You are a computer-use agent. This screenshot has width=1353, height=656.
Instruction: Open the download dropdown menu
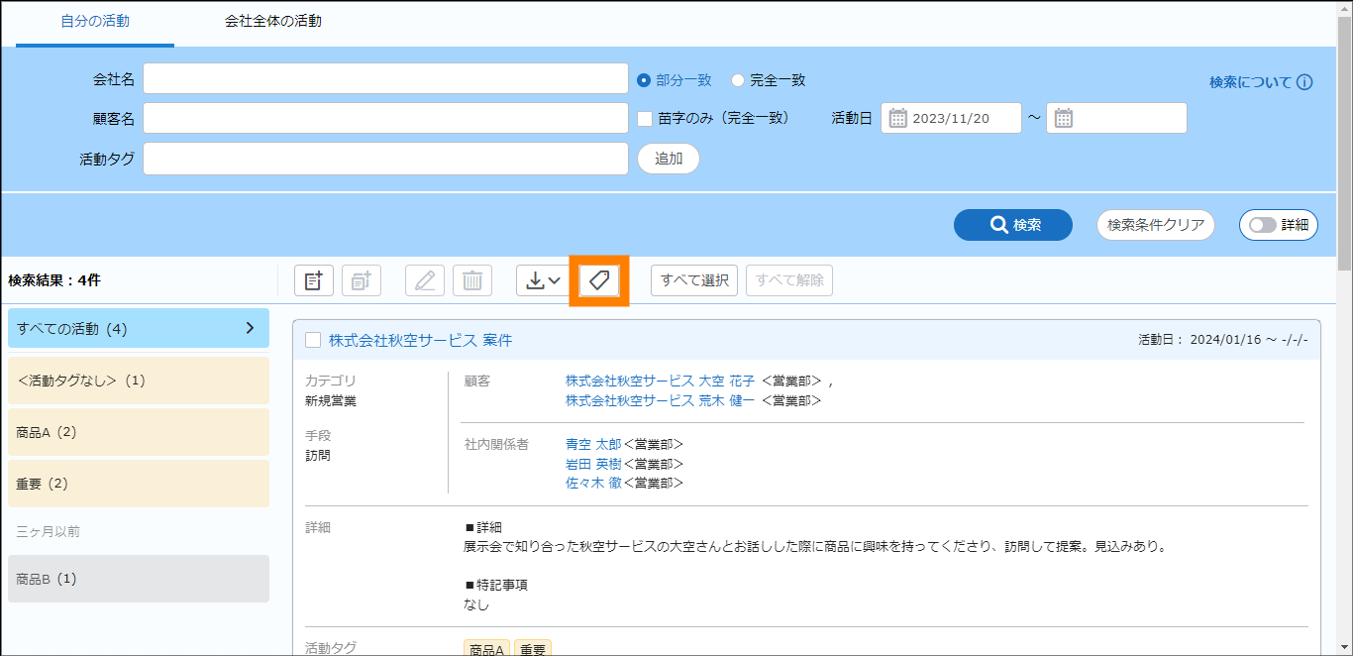coord(543,280)
